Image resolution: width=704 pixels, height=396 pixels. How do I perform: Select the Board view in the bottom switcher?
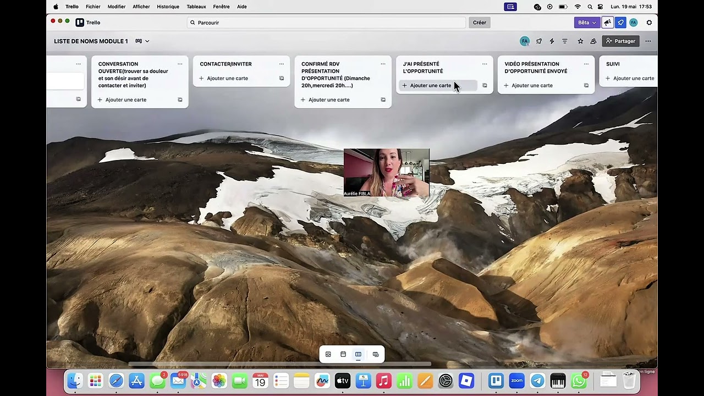point(358,354)
